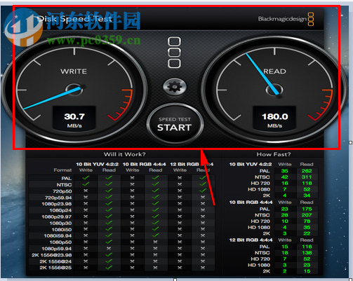Click the 720p59.94 format row

pyautogui.click(x=121, y=198)
